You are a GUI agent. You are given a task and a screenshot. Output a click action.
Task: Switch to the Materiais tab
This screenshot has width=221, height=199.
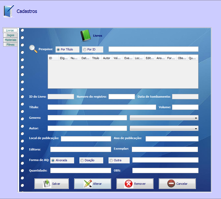[10, 40]
